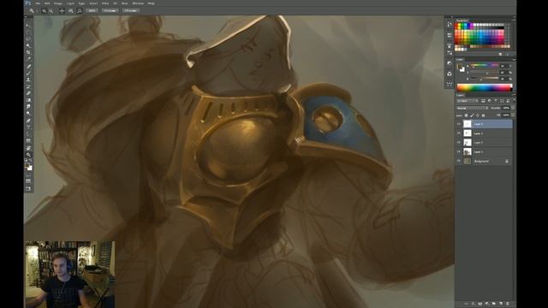Click the foreground color swatch in toolbox
Viewport: 548px width, 308px height.
[x=27, y=166]
